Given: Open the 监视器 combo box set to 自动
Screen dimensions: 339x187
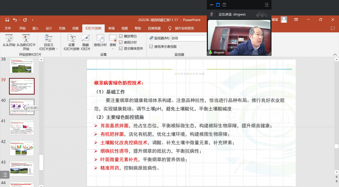Looking at the screenshot, I should [189, 38].
